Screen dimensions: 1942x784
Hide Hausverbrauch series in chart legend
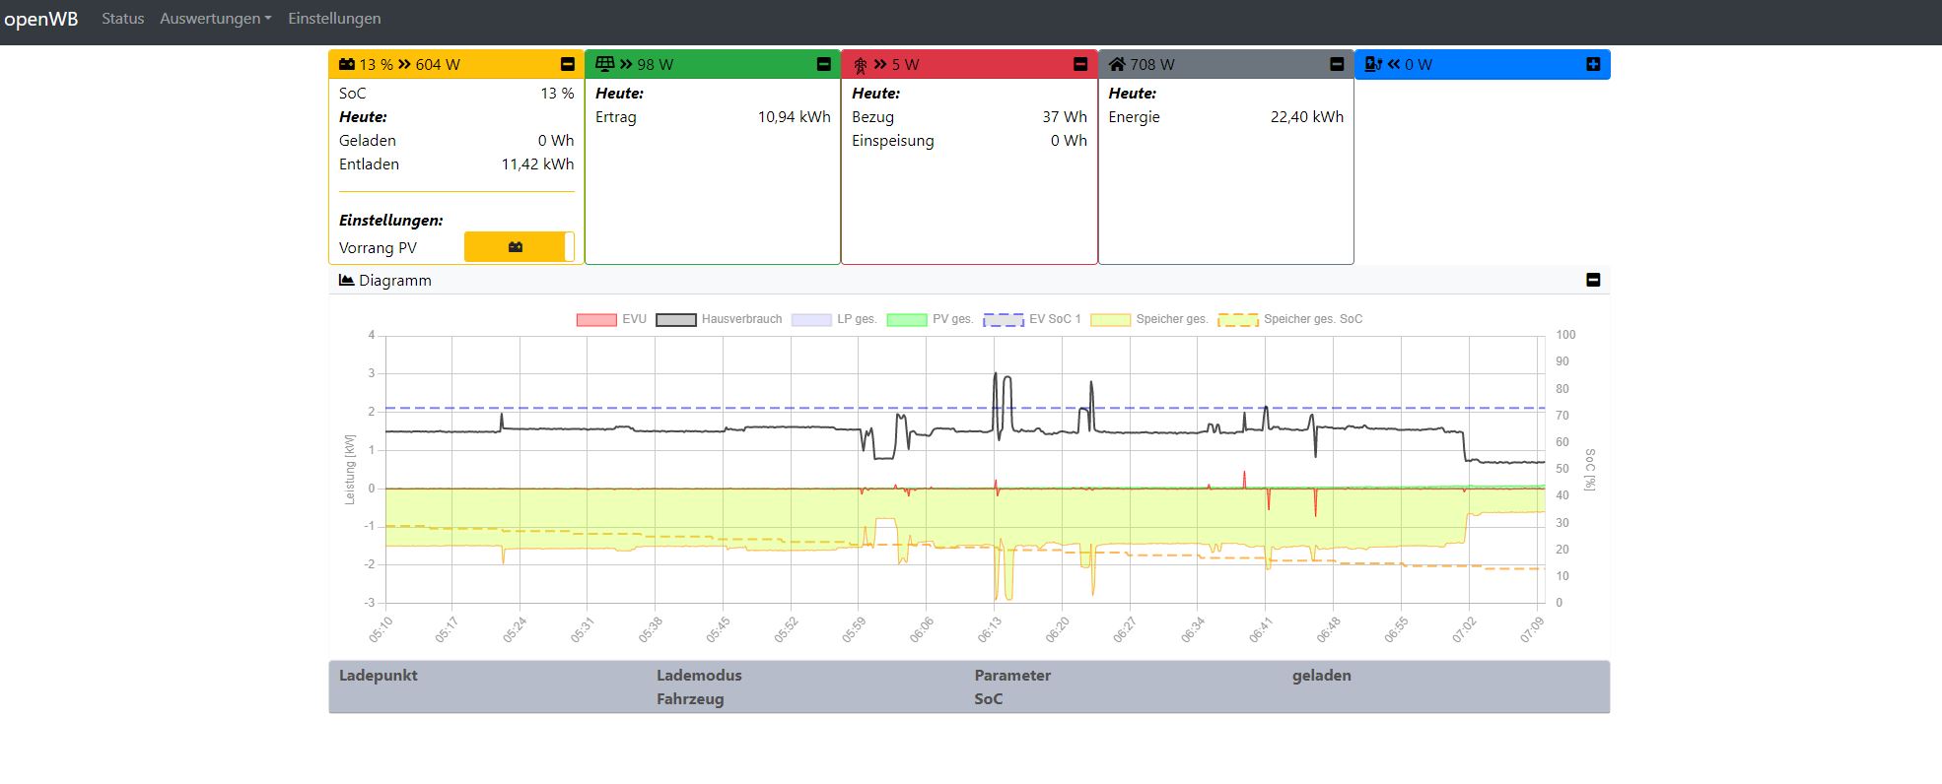click(x=676, y=319)
